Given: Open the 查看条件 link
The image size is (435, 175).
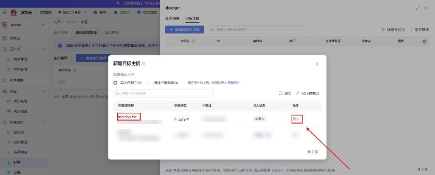Looking at the screenshot, I should 234,83.
